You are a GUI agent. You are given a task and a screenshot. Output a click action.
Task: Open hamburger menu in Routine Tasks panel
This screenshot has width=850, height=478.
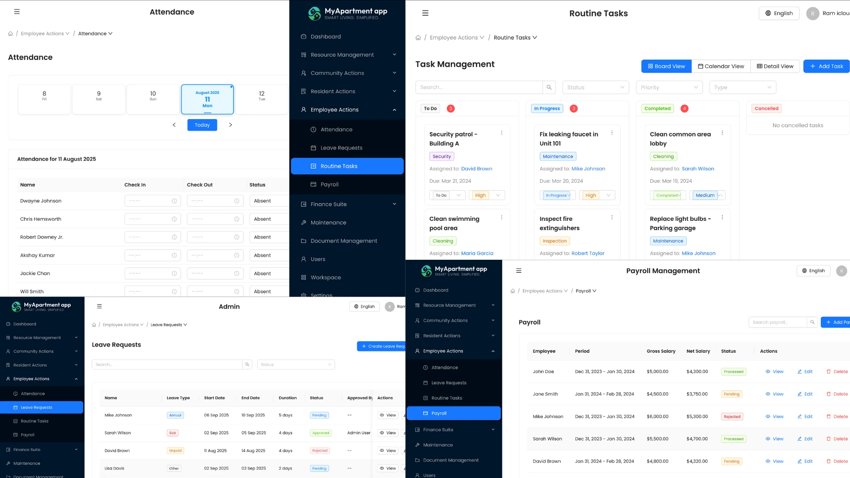[x=425, y=13]
